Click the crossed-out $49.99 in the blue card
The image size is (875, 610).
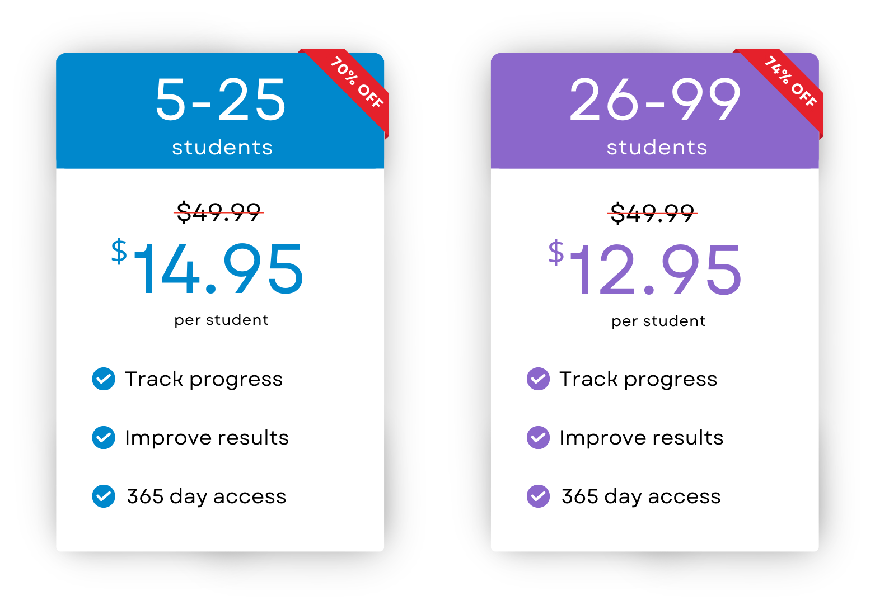(x=219, y=212)
